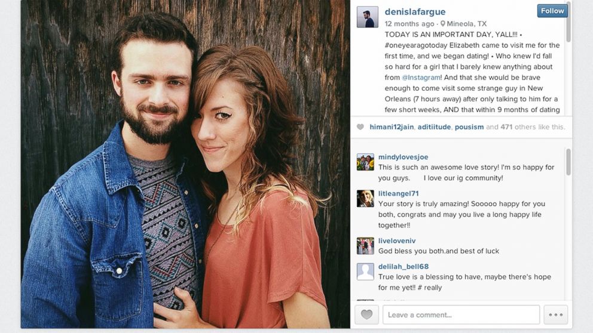This screenshot has height=333, width=593.
Task: Click liveloveniv's profile picture
Action: 365,246
